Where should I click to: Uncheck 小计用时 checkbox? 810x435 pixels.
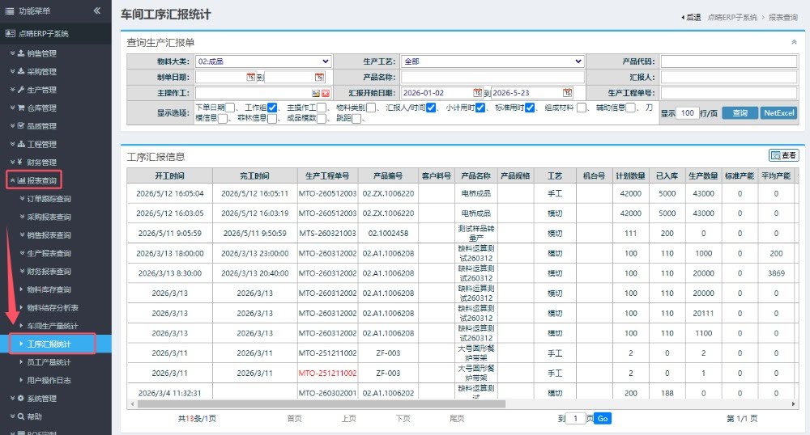(480, 108)
